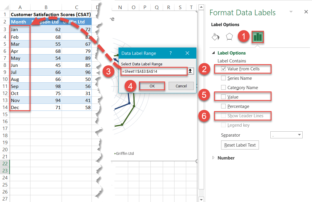Viewport: 312px width, 202px height.
Task: Click the collapse-dialog range selector arrow
Action: tap(190, 71)
